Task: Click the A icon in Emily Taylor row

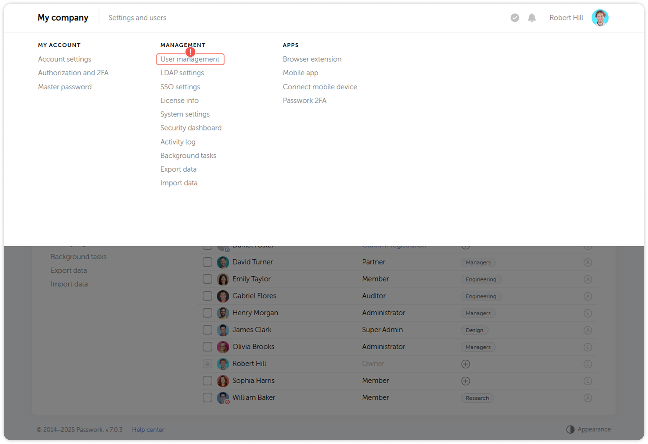Action: (588, 279)
